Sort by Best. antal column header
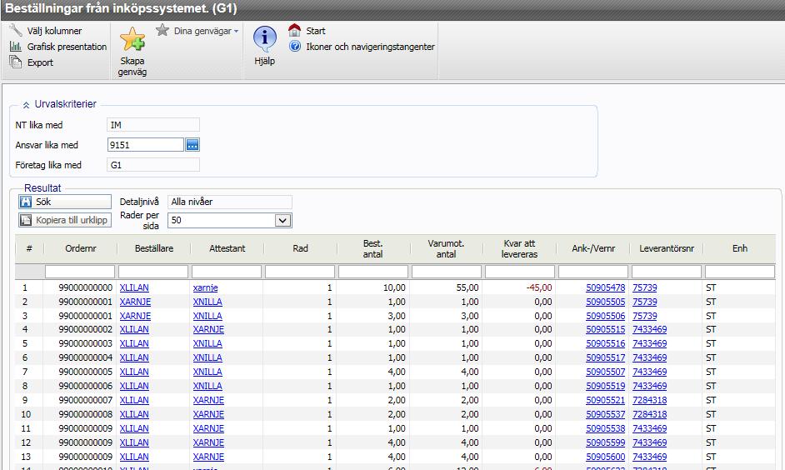This screenshot has height=470, width=785. (x=373, y=249)
